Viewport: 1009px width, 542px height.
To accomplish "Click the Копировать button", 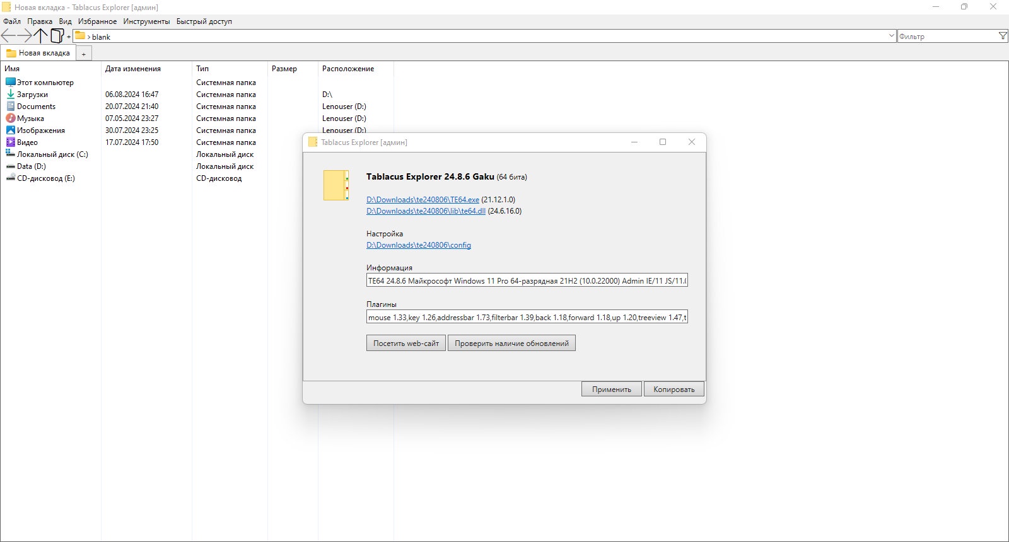I will click(x=674, y=389).
